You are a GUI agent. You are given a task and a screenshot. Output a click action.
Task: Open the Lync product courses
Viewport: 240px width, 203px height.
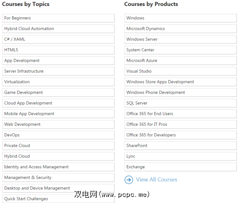click(x=180, y=156)
